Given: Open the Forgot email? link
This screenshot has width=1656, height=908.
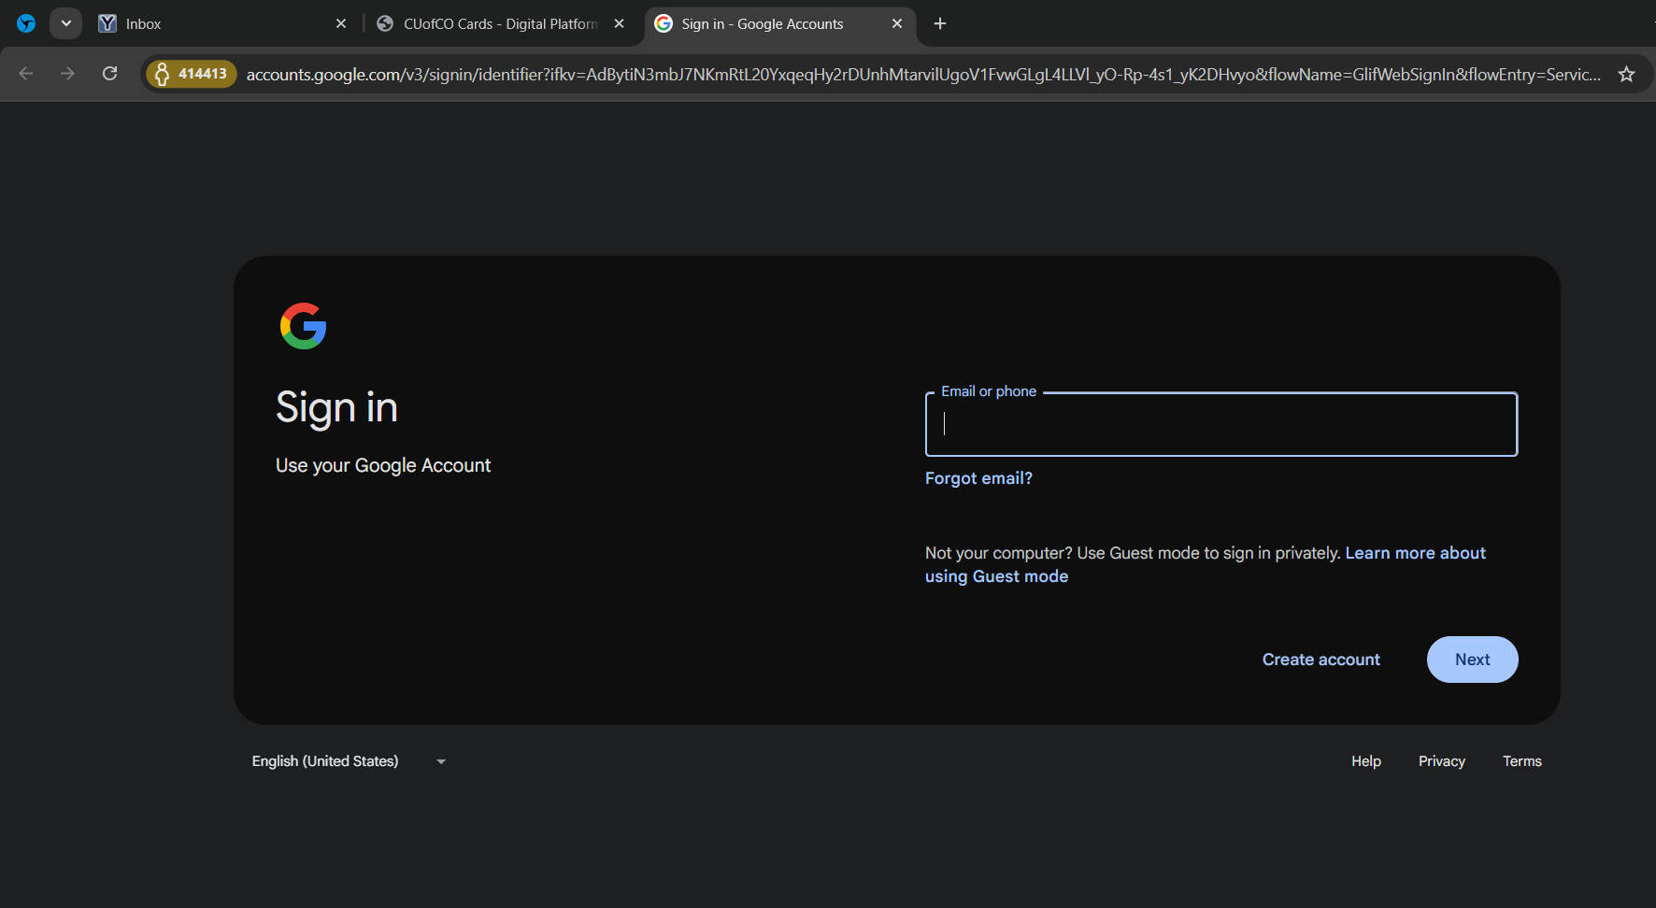Looking at the screenshot, I should [x=978, y=478].
